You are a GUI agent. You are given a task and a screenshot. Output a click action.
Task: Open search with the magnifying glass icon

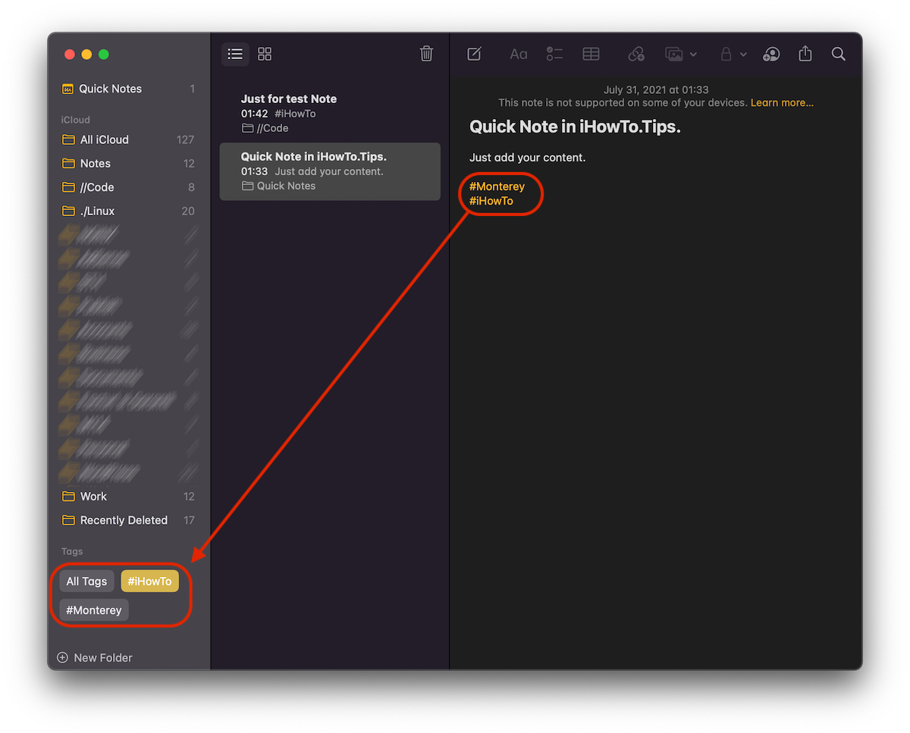pyautogui.click(x=838, y=54)
